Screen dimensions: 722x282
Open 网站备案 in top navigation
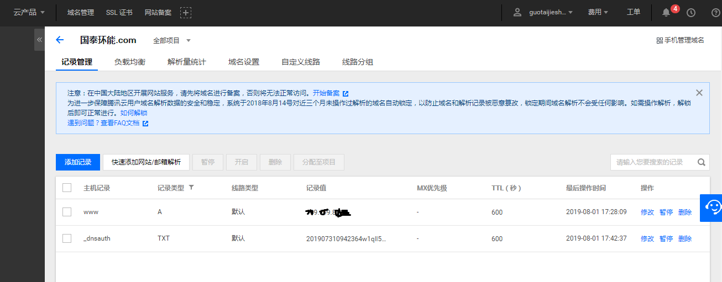[158, 12]
